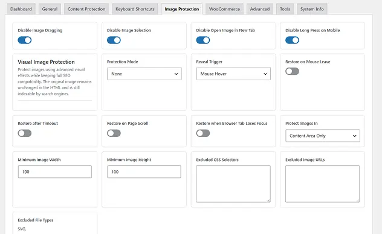Viewport: 382px width, 234px height.
Task: Click inside Excluded Image URLs textarea
Action: (x=322, y=184)
